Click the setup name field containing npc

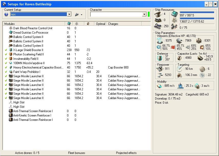point(38,15)
